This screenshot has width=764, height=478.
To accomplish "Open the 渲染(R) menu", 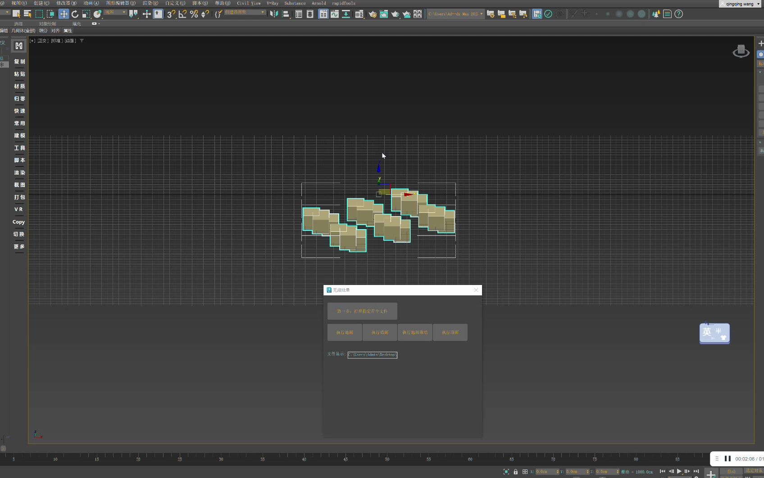I will [x=151, y=3].
